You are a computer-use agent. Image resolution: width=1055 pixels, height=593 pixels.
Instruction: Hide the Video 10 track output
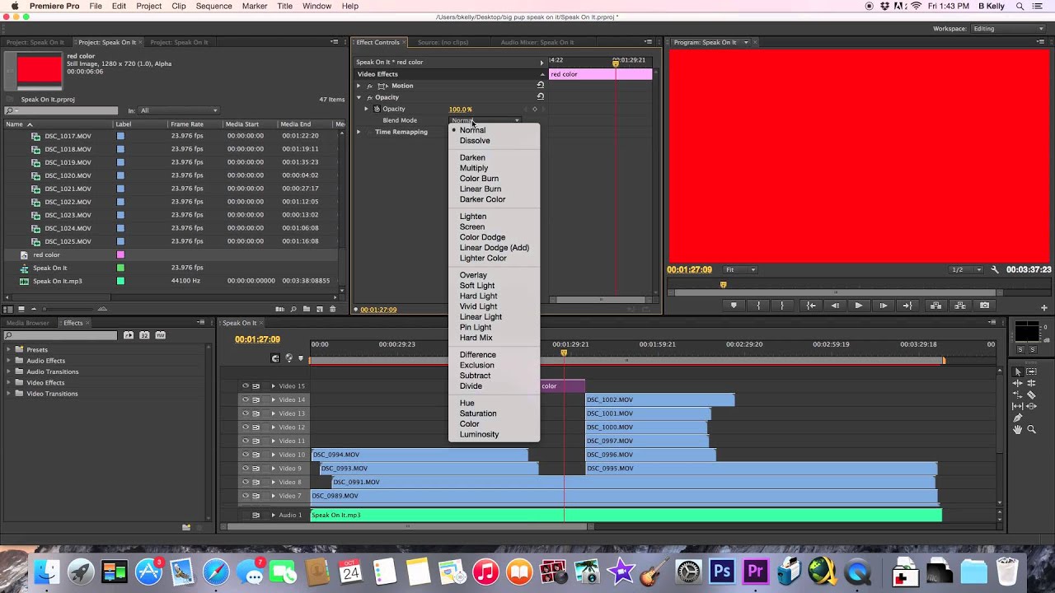(x=245, y=455)
